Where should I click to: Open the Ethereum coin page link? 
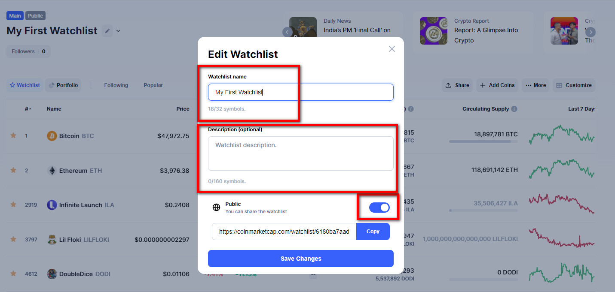click(81, 171)
